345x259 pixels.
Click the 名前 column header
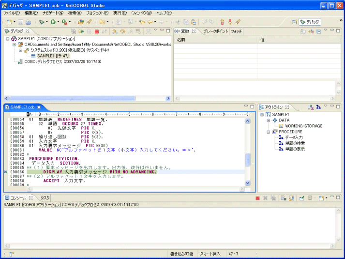[x=216, y=40]
